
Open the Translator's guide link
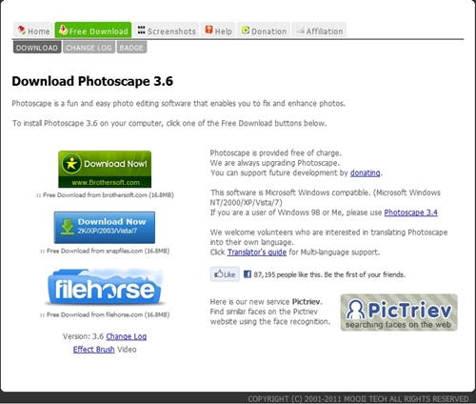[257, 252]
